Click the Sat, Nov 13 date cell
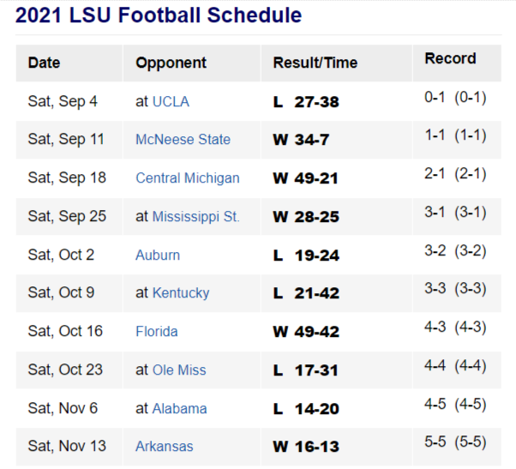This screenshot has height=469, width=516. click(x=66, y=446)
